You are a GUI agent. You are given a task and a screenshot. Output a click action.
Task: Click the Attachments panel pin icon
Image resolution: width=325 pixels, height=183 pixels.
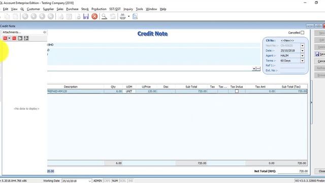click(x=45, y=32)
